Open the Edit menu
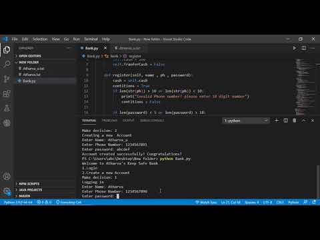The height and width of the screenshot is (240, 320). pos(25,39)
